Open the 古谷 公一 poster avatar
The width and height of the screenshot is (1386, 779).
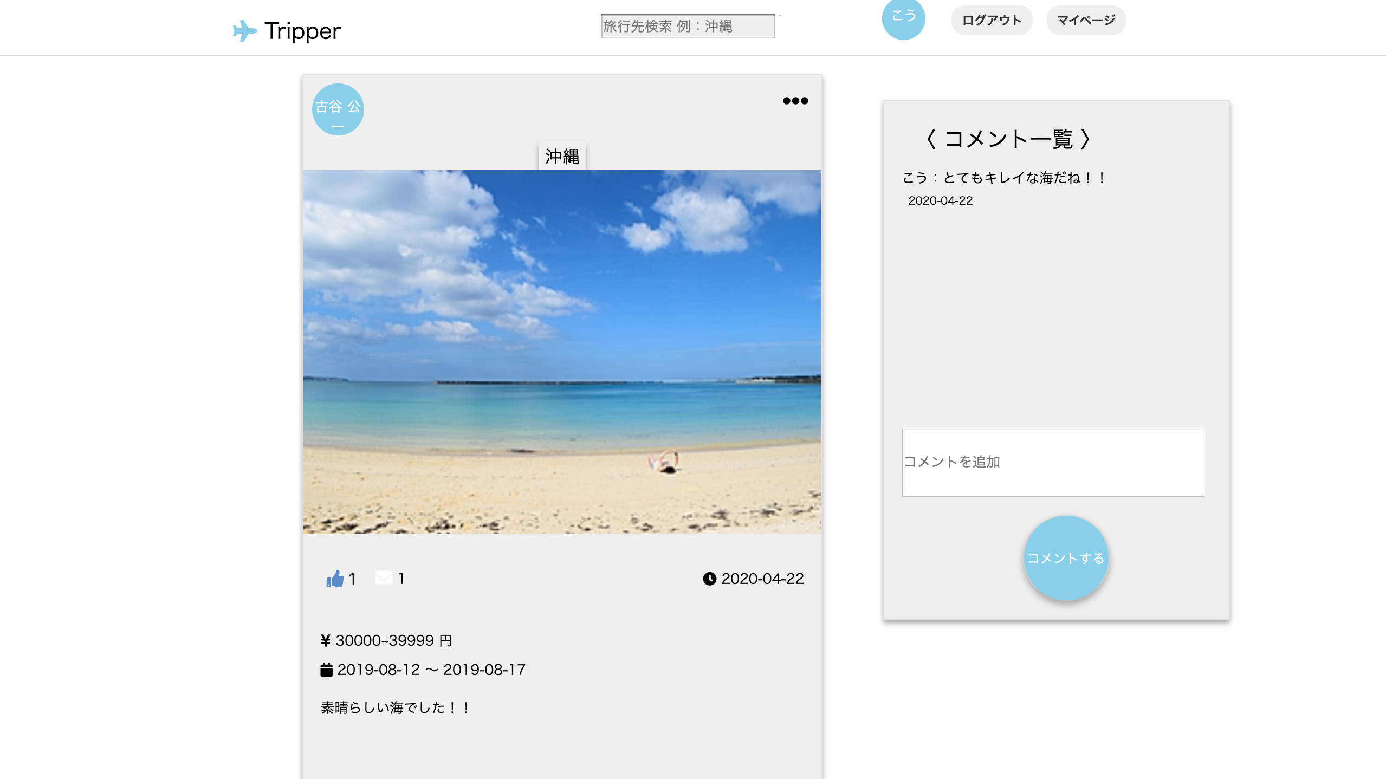(x=338, y=109)
